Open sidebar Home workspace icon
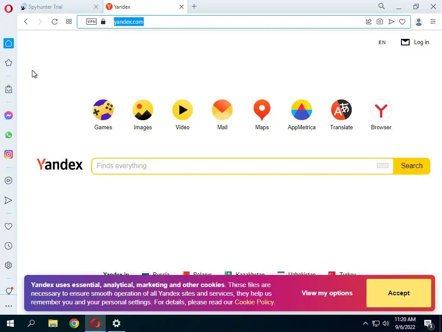The image size is (442, 332). (x=9, y=43)
